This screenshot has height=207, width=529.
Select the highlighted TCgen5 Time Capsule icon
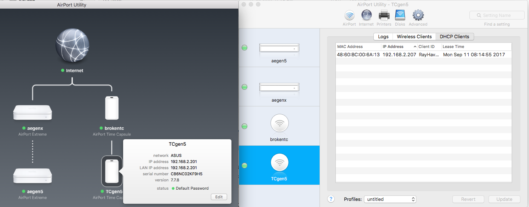[112, 171]
